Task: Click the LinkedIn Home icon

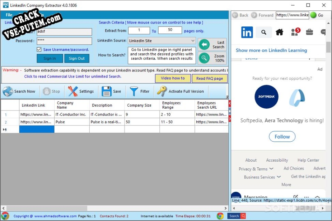Action: pyautogui.click(x=279, y=32)
